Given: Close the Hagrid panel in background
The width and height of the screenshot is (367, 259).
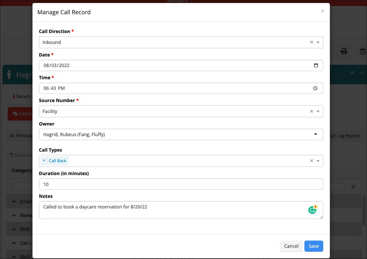Looking at the screenshot, I should click(x=352, y=73).
